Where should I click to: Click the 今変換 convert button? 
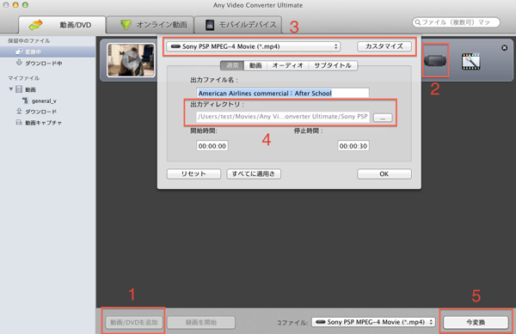point(476,323)
